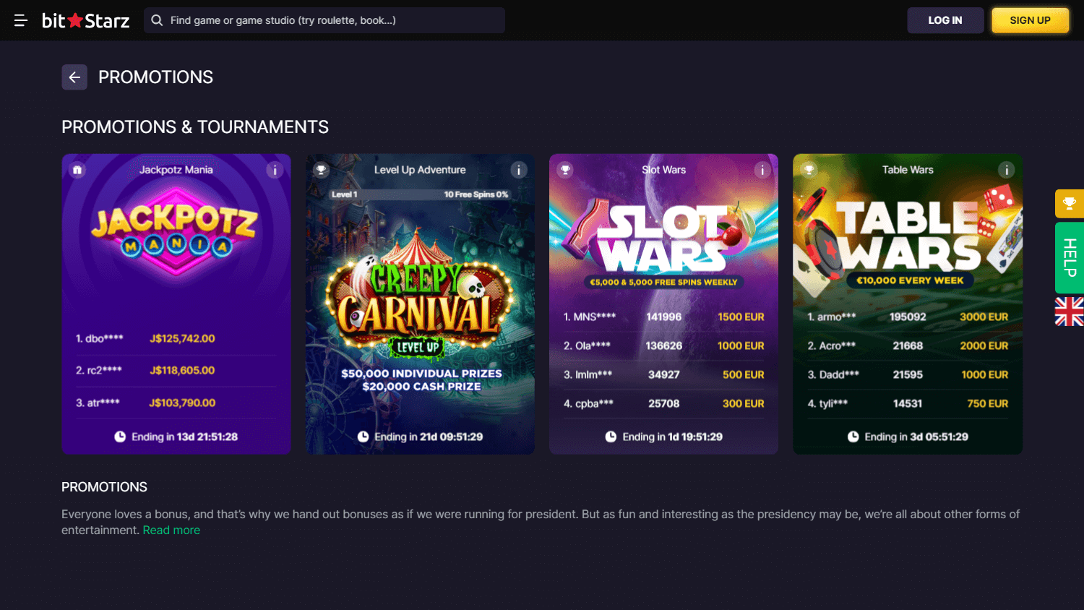Select leaderboard row 1. dbo****
Screen dimensions: 1084x610
[x=176, y=338]
